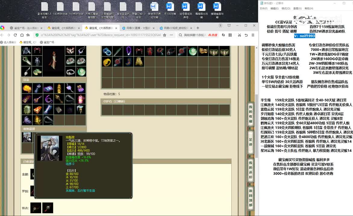Screen dimensions: 353x216
Task: Go back in the browser
Action: [2, 35]
